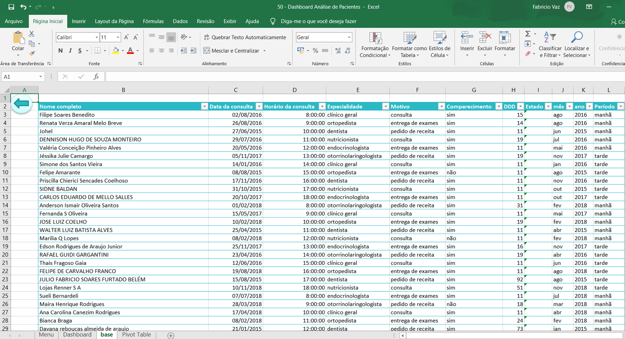
Task: Open Comparecimento column filter dropdown
Action: [498, 107]
